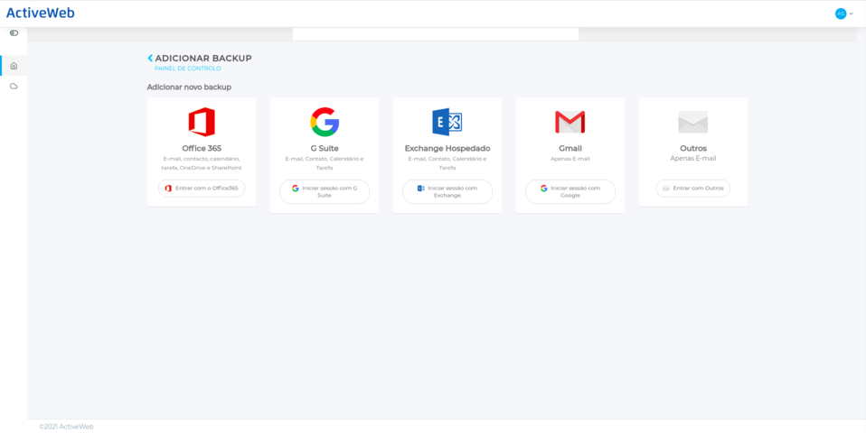
Task: Open the Painel de Controlo link
Action: (188, 69)
